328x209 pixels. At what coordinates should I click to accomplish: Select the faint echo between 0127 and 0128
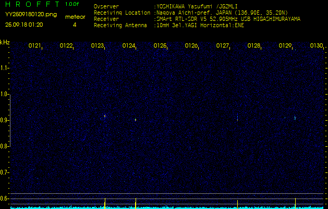238,118
